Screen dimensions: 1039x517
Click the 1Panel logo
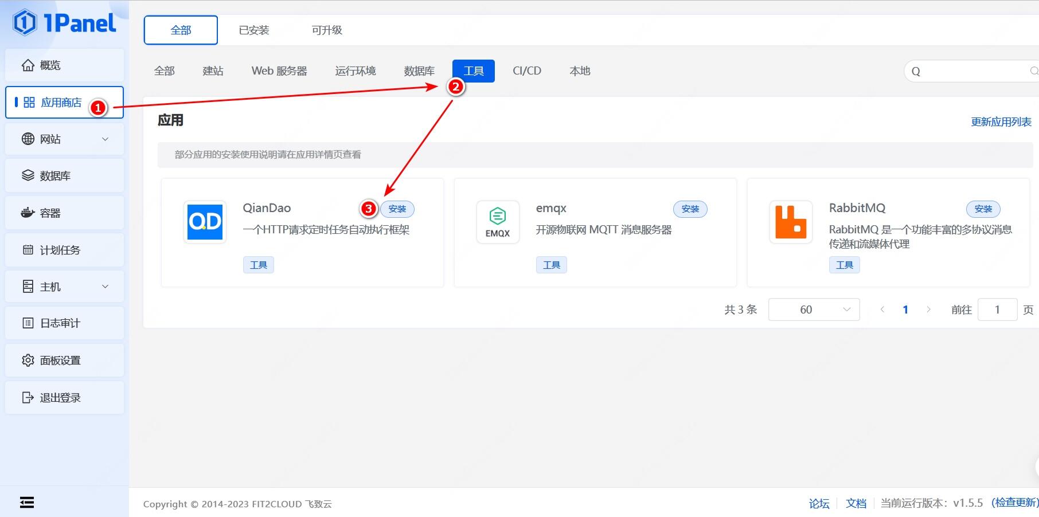(x=64, y=23)
